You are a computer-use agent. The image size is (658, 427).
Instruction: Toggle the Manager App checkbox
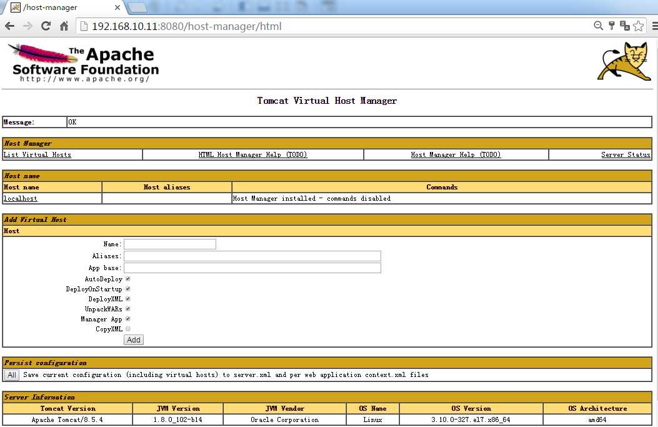(128, 319)
